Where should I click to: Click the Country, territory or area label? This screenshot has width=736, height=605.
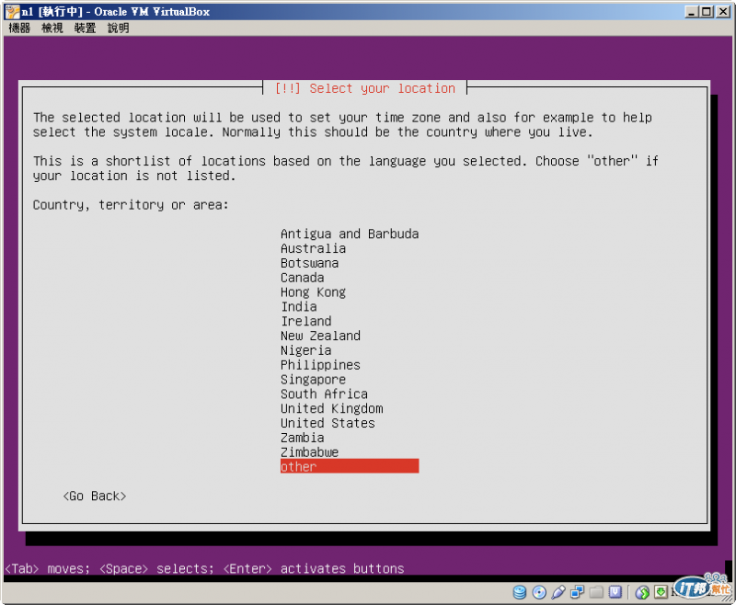point(131,204)
